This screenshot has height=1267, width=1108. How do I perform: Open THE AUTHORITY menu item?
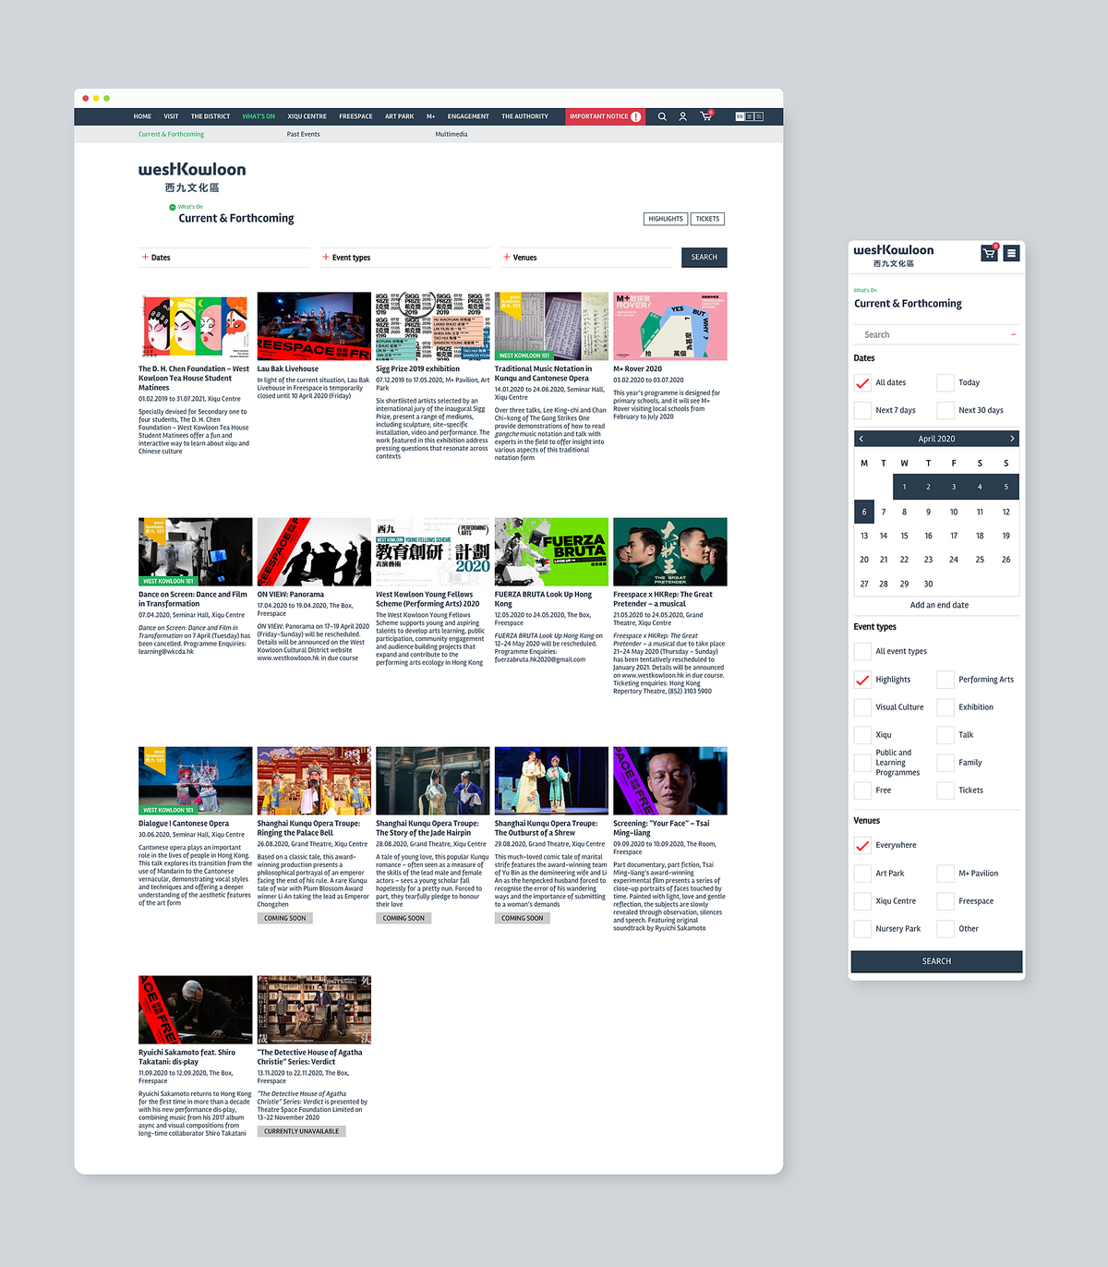(x=524, y=116)
